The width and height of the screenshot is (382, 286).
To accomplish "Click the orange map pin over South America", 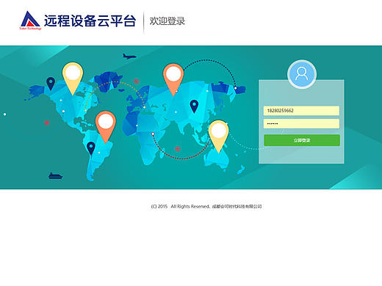I will (106, 127).
